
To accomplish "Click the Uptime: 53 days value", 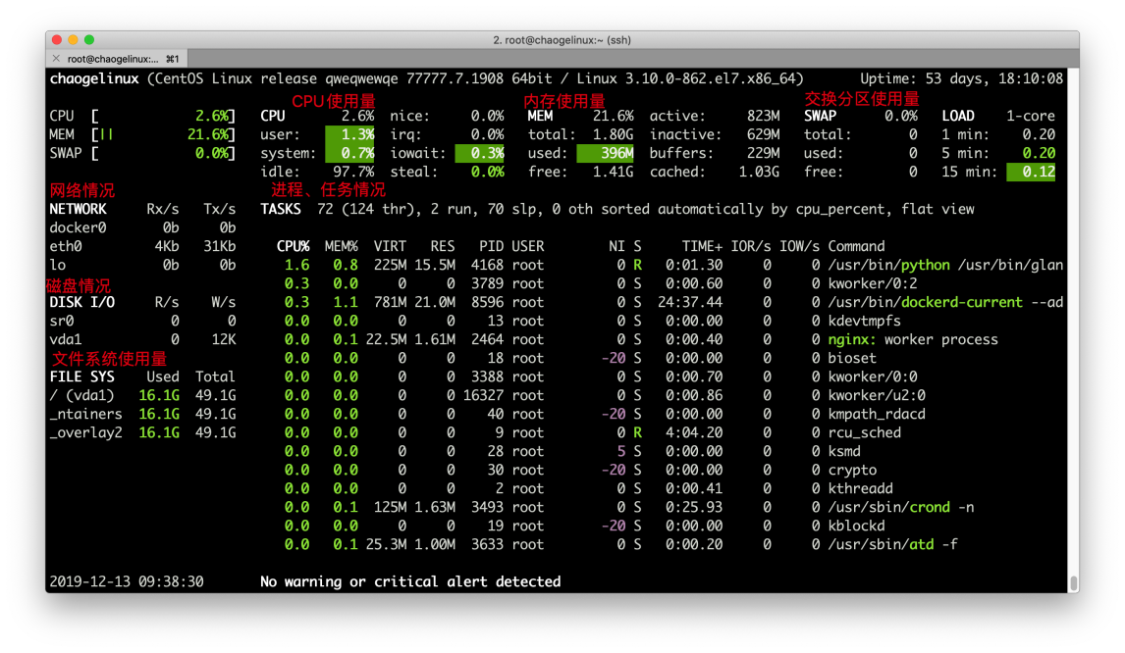I will point(961,78).
